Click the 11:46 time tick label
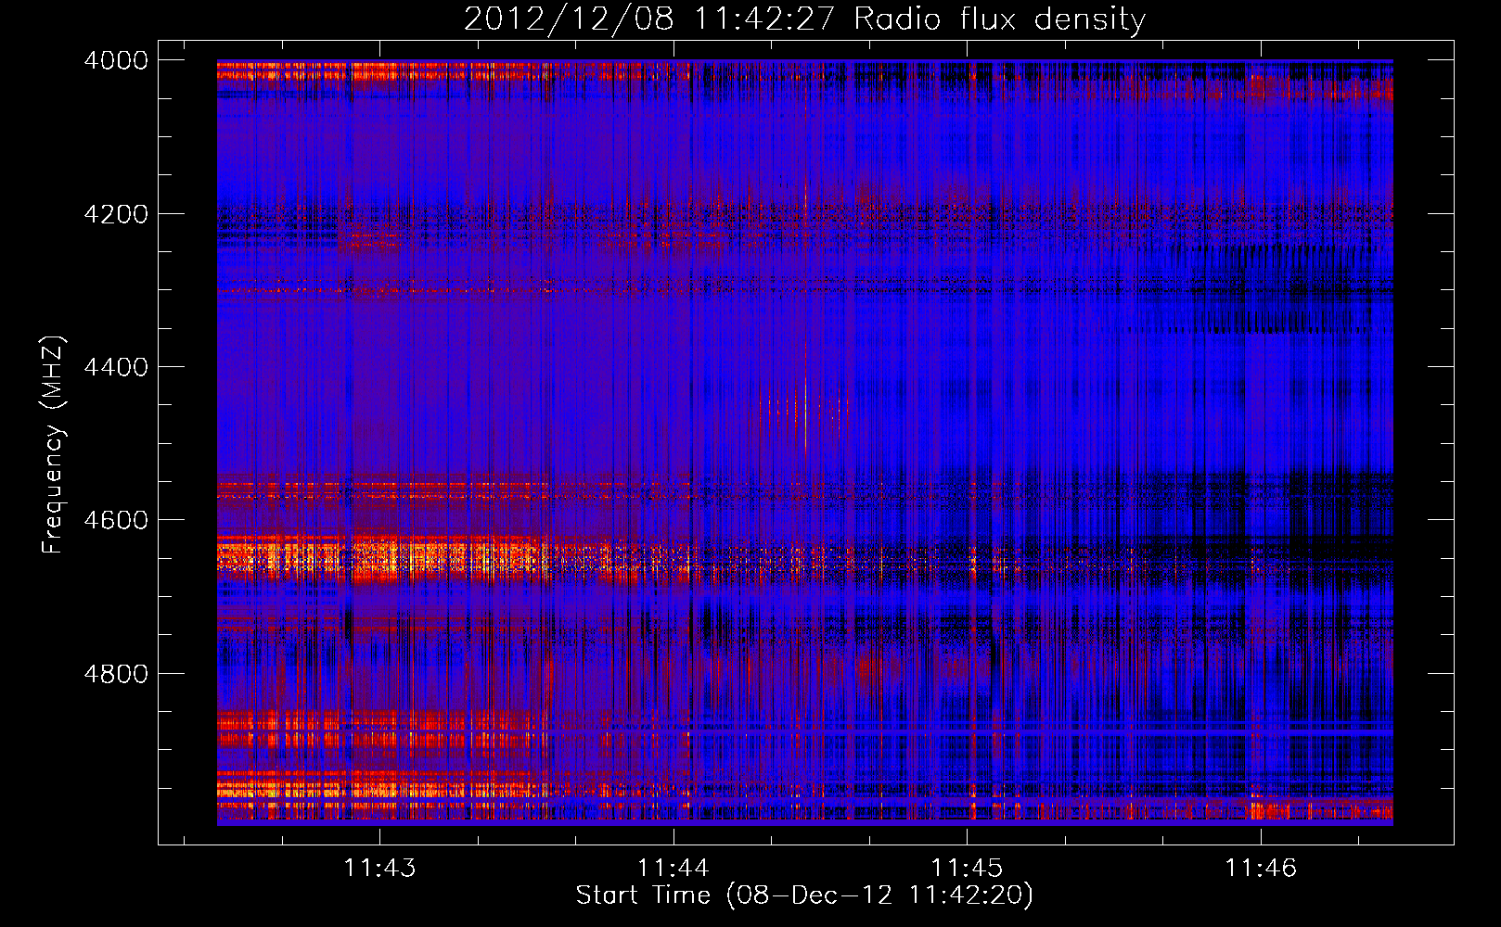1501x927 pixels. (1261, 869)
